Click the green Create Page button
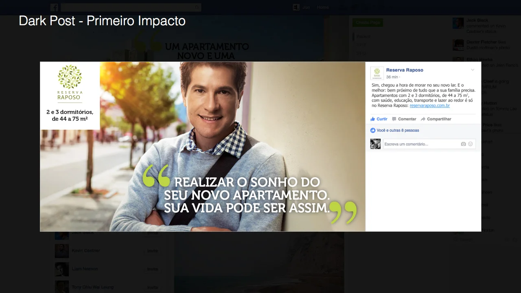This screenshot has height=293, width=521. [368, 23]
